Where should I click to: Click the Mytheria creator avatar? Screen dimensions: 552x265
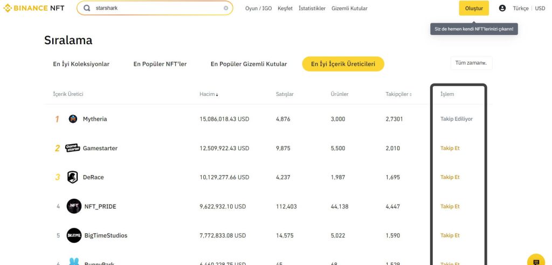pos(73,119)
